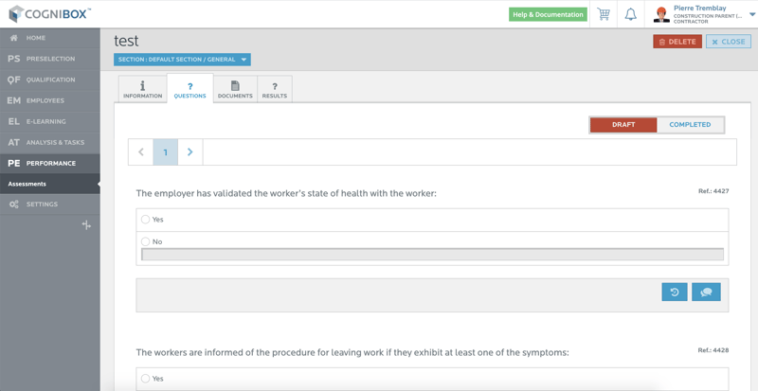Open Preselection in sidebar
The image size is (758, 391).
click(x=50, y=59)
